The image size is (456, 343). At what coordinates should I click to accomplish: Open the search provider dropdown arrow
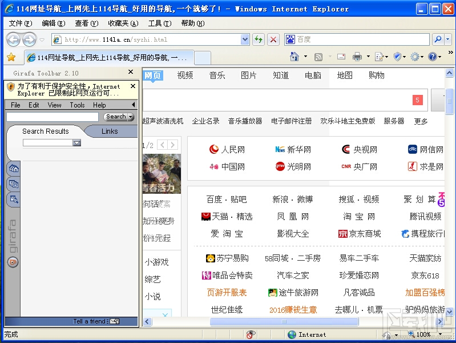click(x=448, y=39)
